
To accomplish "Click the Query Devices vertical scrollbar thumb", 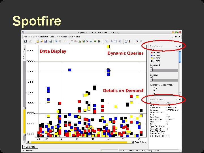I will pyautogui.click(x=180, y=57).
